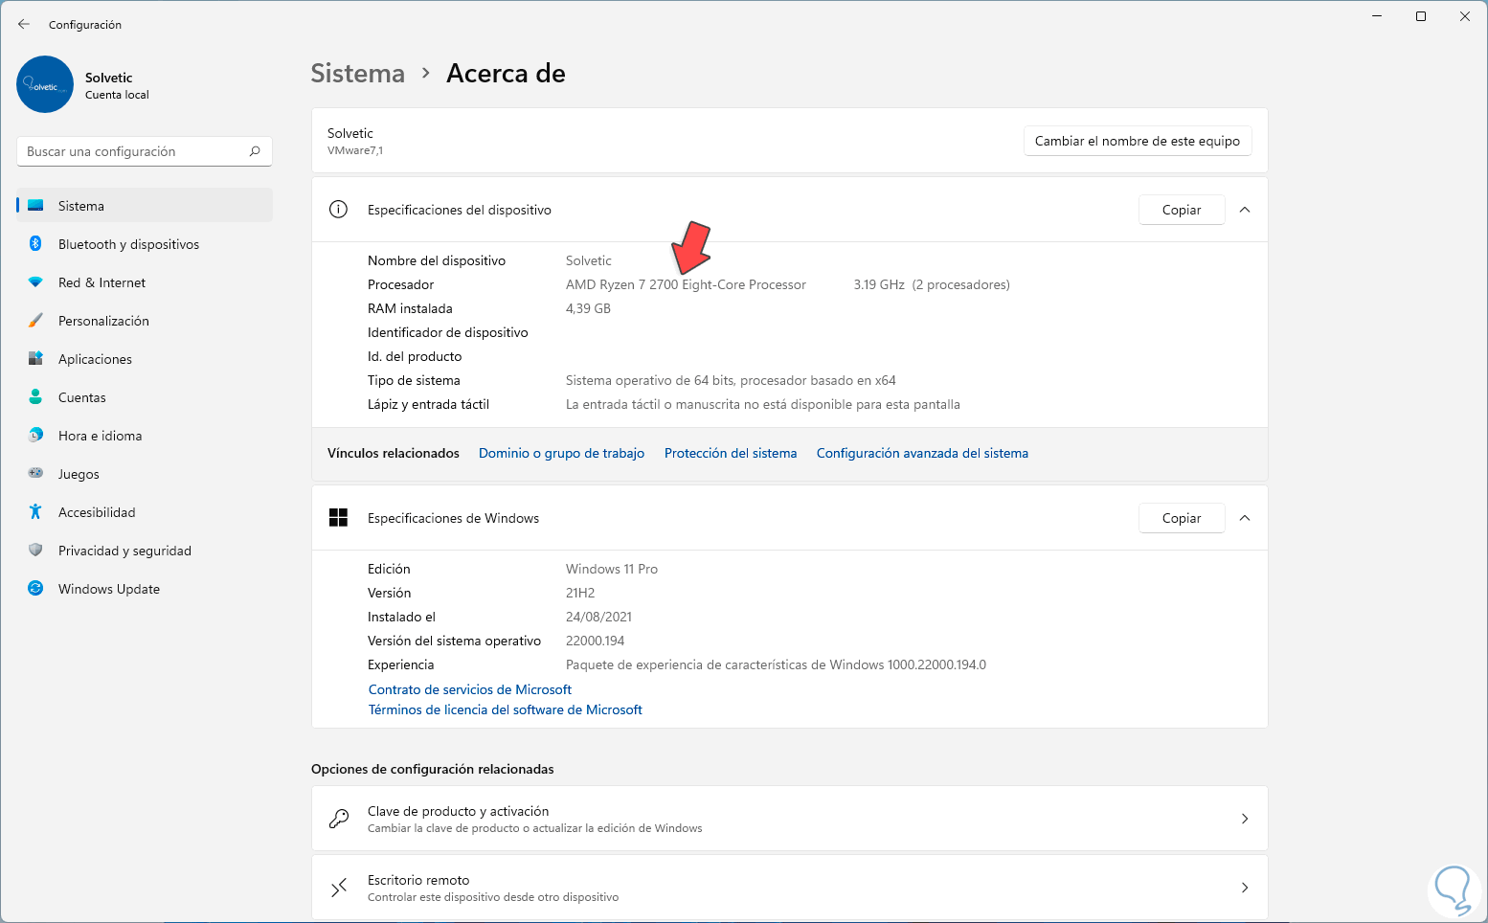Open Juegos settings

145,474
